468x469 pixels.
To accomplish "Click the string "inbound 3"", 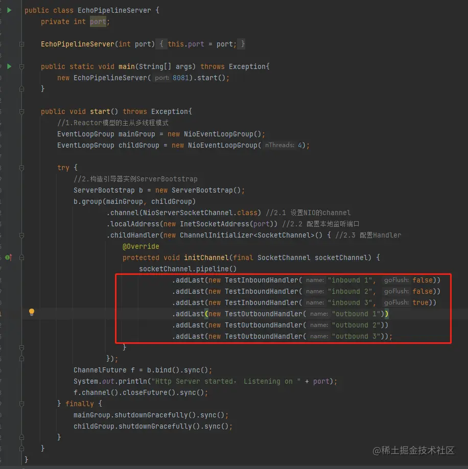I will click(x=350, y=302).
